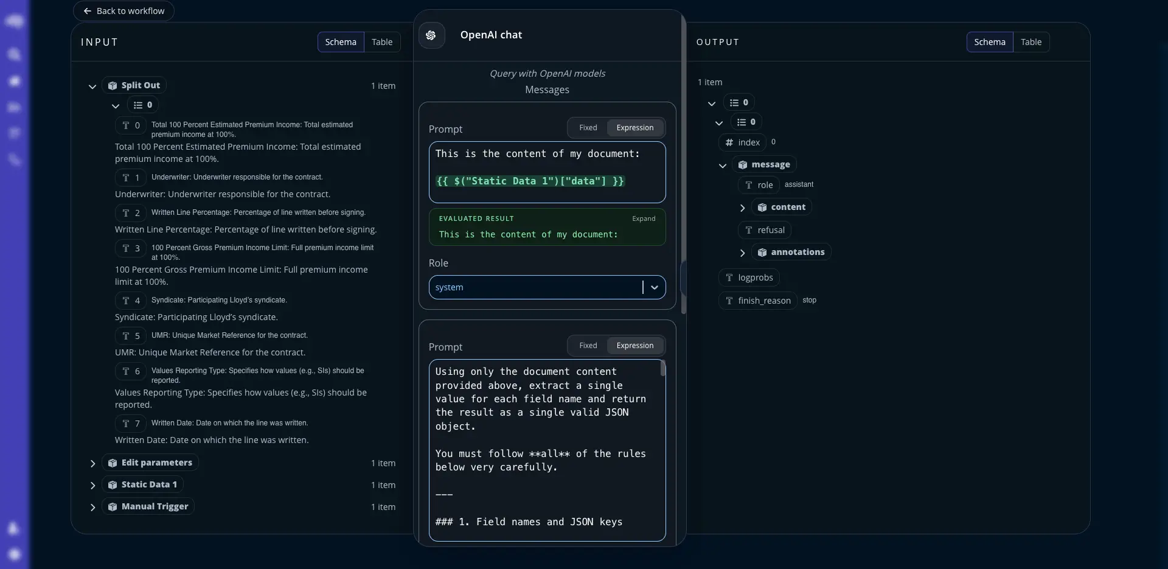Image resolution: width=1168 pixels, height=569 pixels.
Task: Select the Schema tab in OUTPUT panel
Action: click(990, 42)
